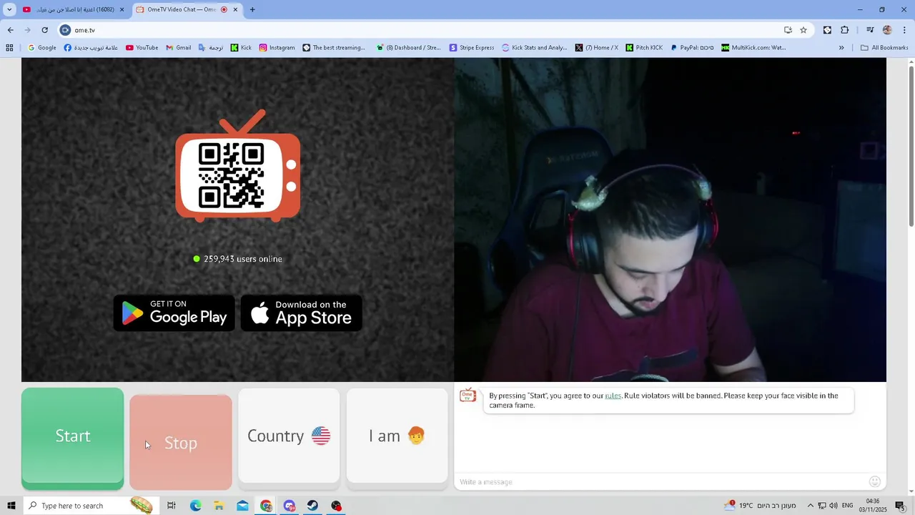Open the emoji picker in chat
The height and width of the screenshot is (515, 915).
(x=874, y=481)
